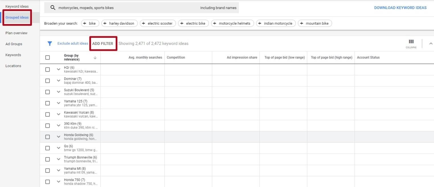Expand the Dominar group

tap(58, 81)
